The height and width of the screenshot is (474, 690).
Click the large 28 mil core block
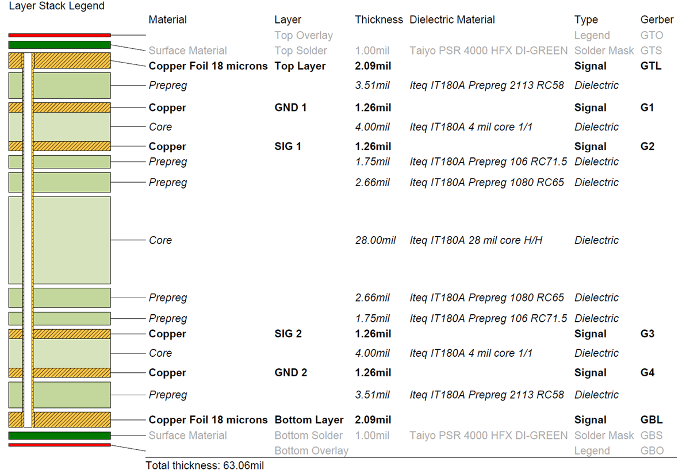(59, 240)
